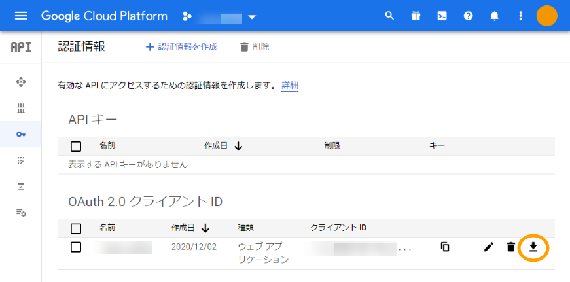Open the Dashboard sidebar icon
Viewport: 570px width, 282px height.
click(21, 82)
